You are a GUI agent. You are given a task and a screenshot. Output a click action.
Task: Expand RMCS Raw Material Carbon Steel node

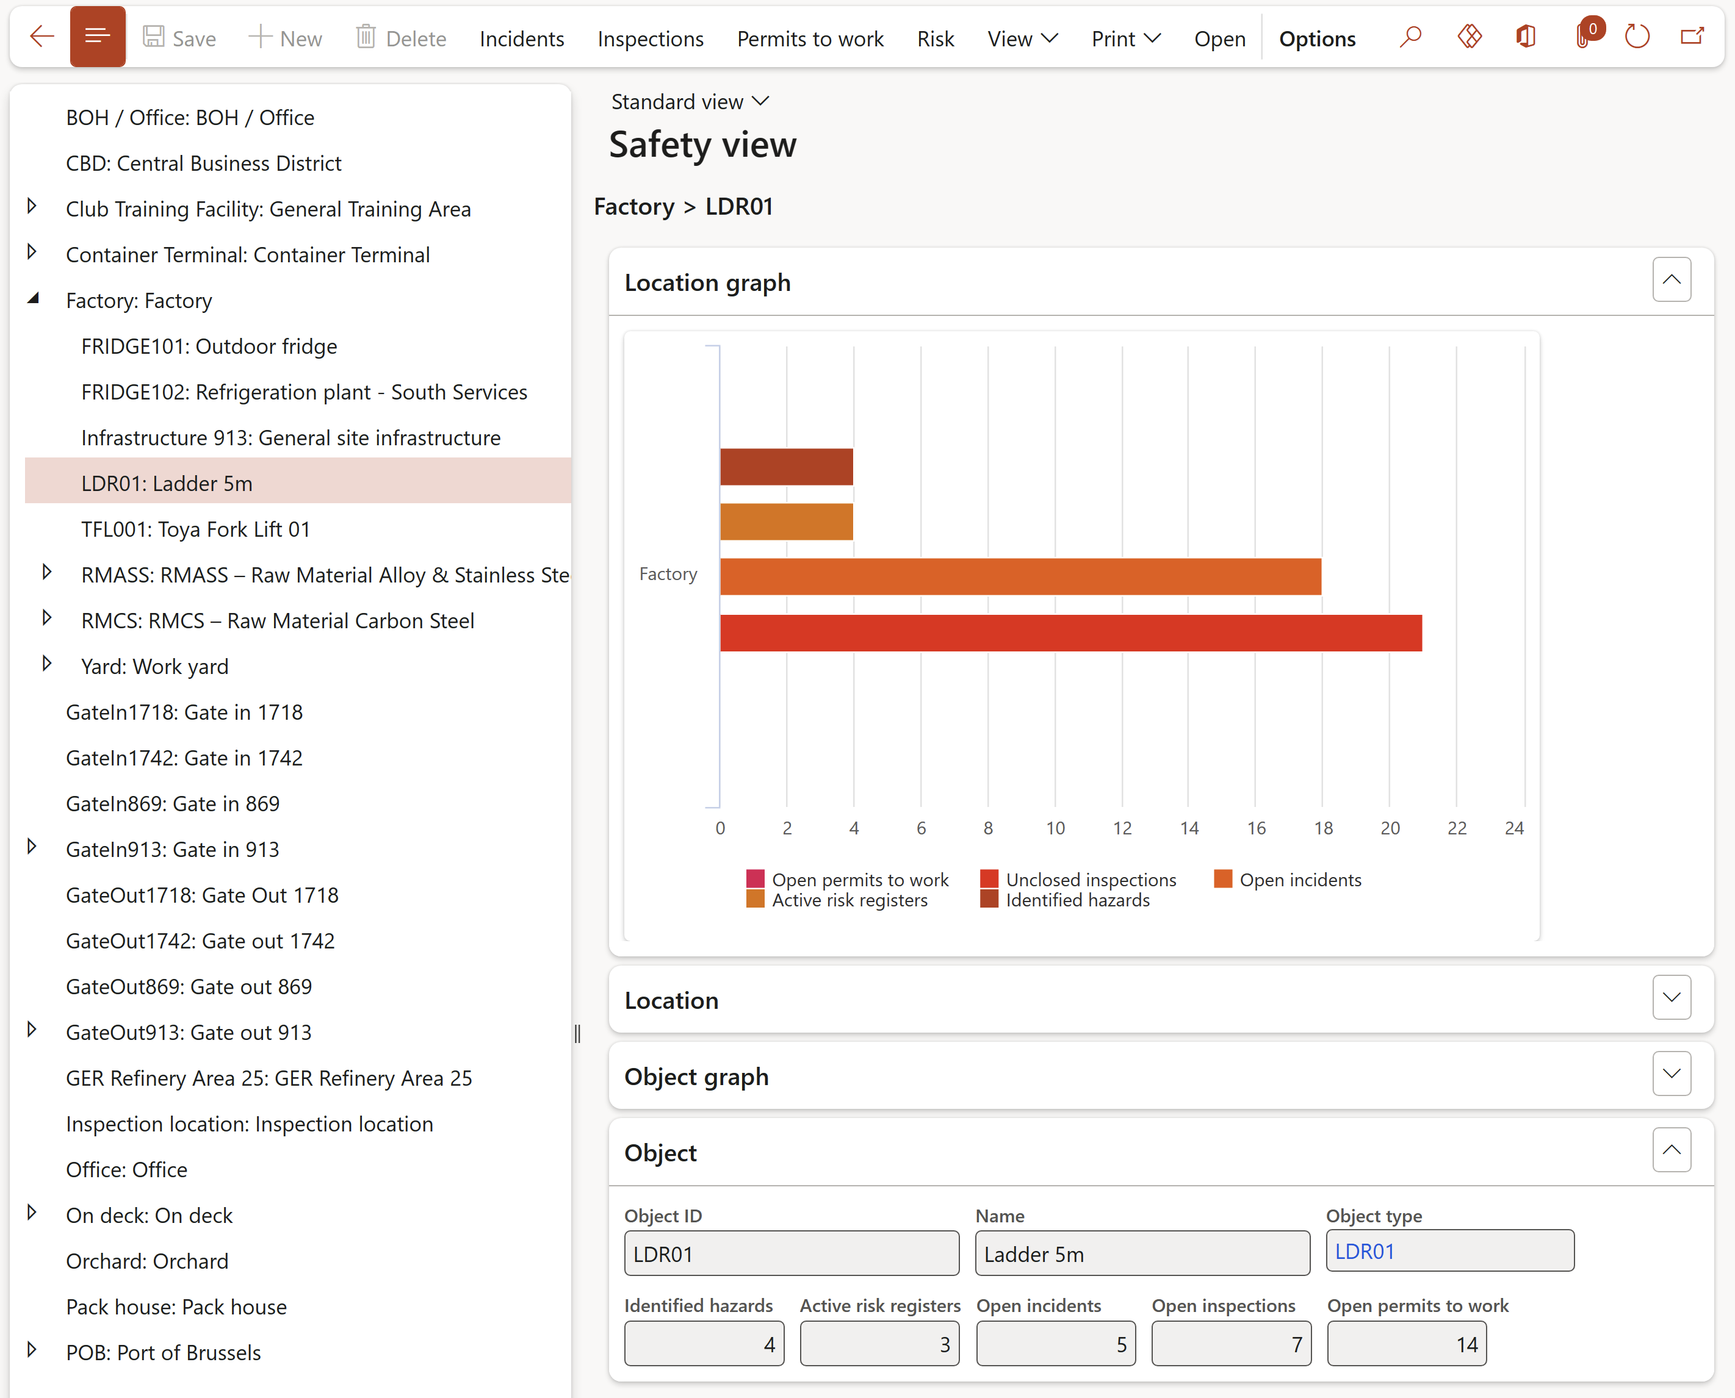click(47, 618)
